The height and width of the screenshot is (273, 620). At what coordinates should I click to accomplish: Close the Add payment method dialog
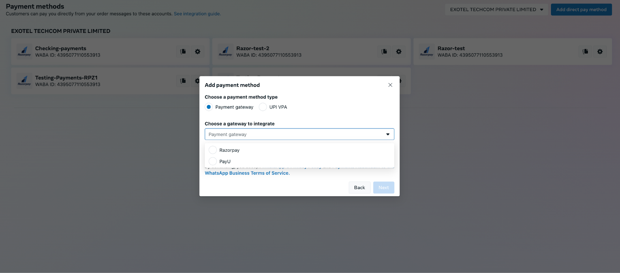[x=390, y=85]
